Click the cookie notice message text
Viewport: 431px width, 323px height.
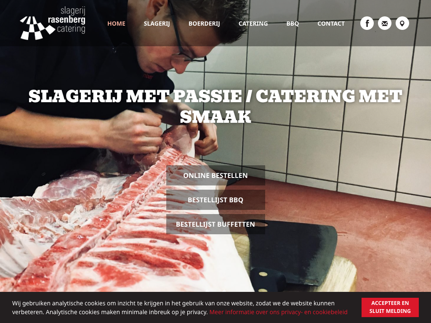click(x=173, y=307)
